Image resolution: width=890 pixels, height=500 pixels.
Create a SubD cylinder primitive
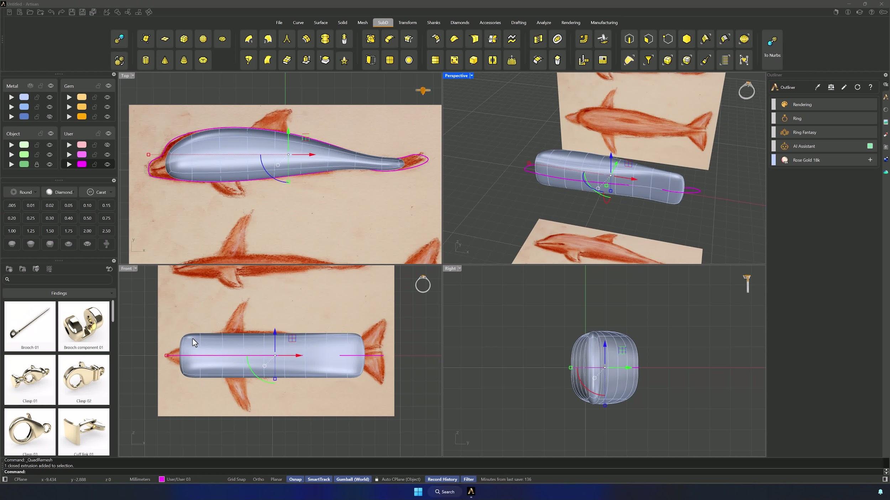(x=146, y=60)
